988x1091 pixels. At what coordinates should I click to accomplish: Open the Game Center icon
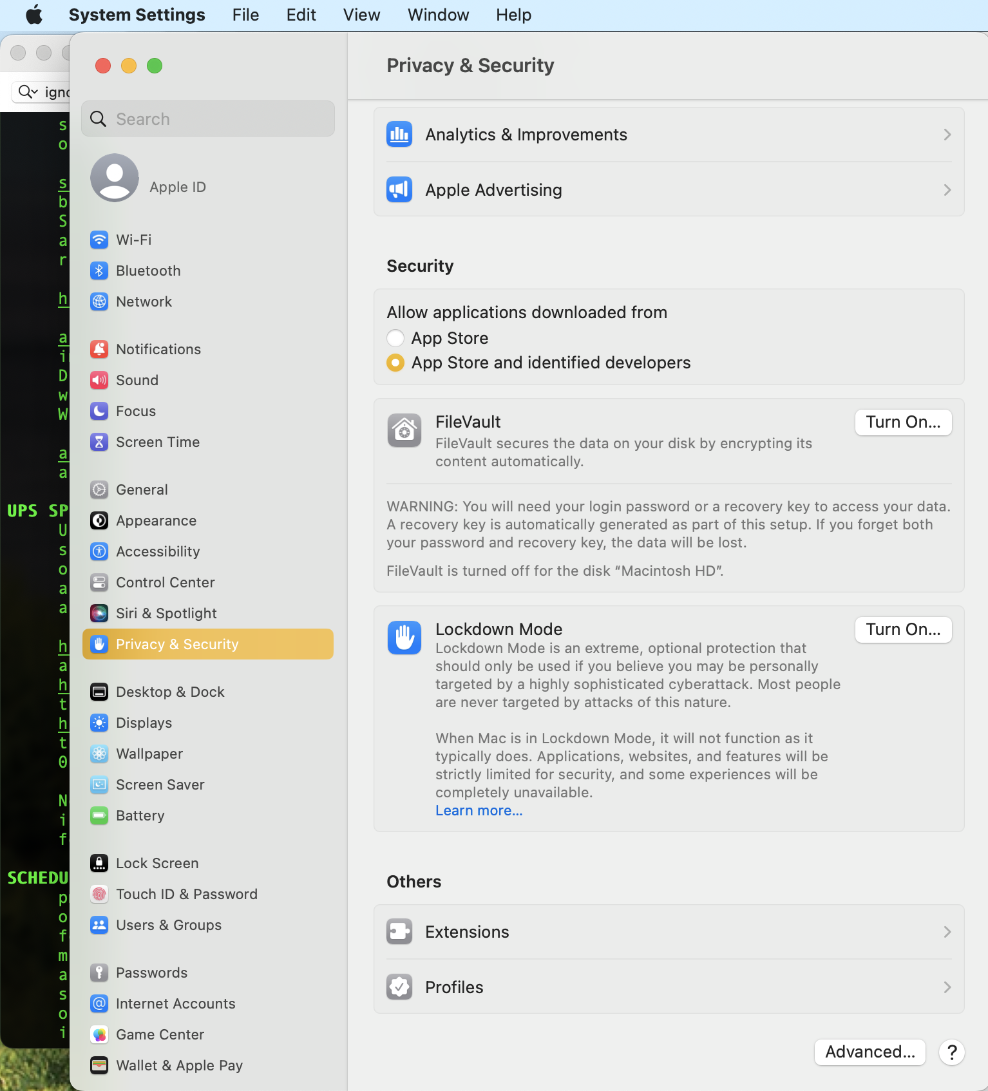coord(99,1034)
